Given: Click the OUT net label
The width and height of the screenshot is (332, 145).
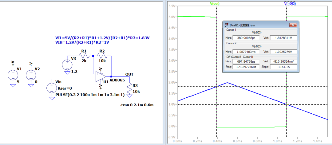Looking at the screenshot, I should point(129,74).
